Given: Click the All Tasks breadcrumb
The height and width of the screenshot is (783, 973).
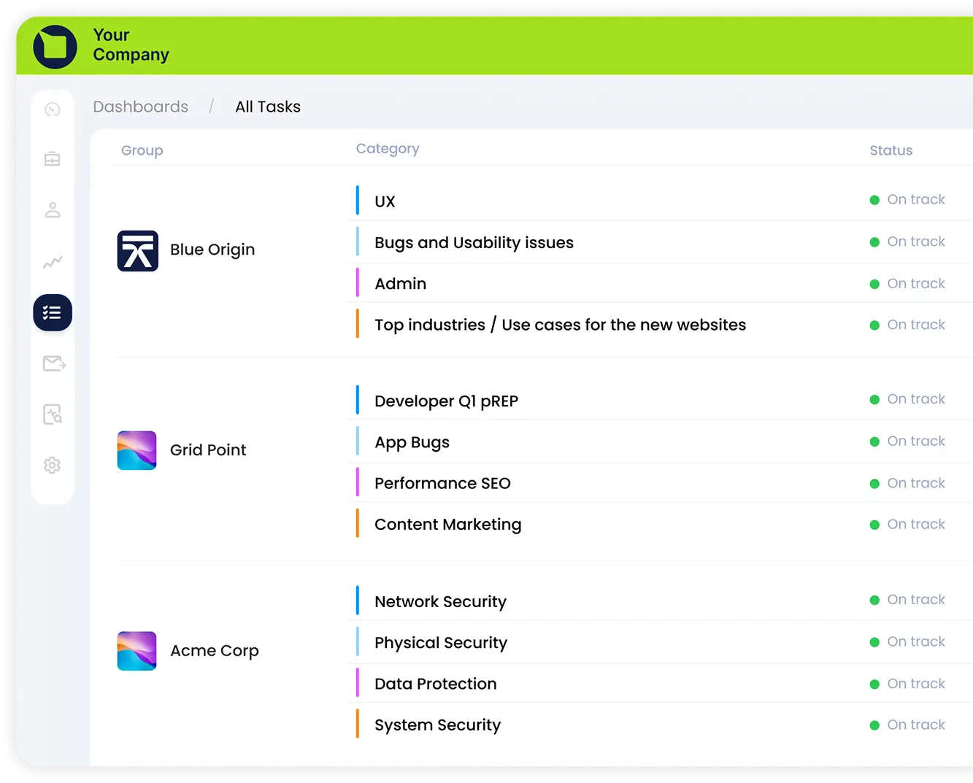Looking at the screenshot, I should [x=268, y=107].
